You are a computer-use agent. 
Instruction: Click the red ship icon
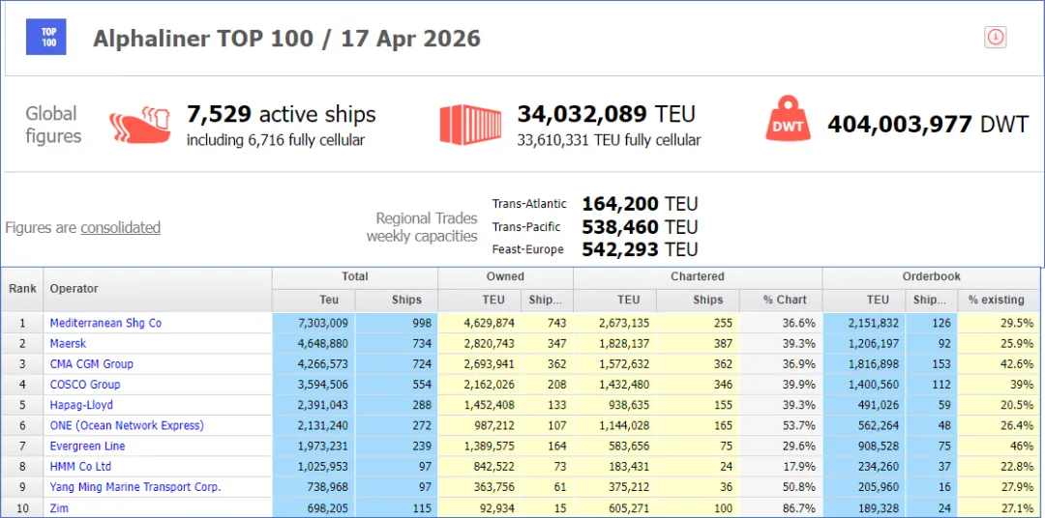(139, 126)
